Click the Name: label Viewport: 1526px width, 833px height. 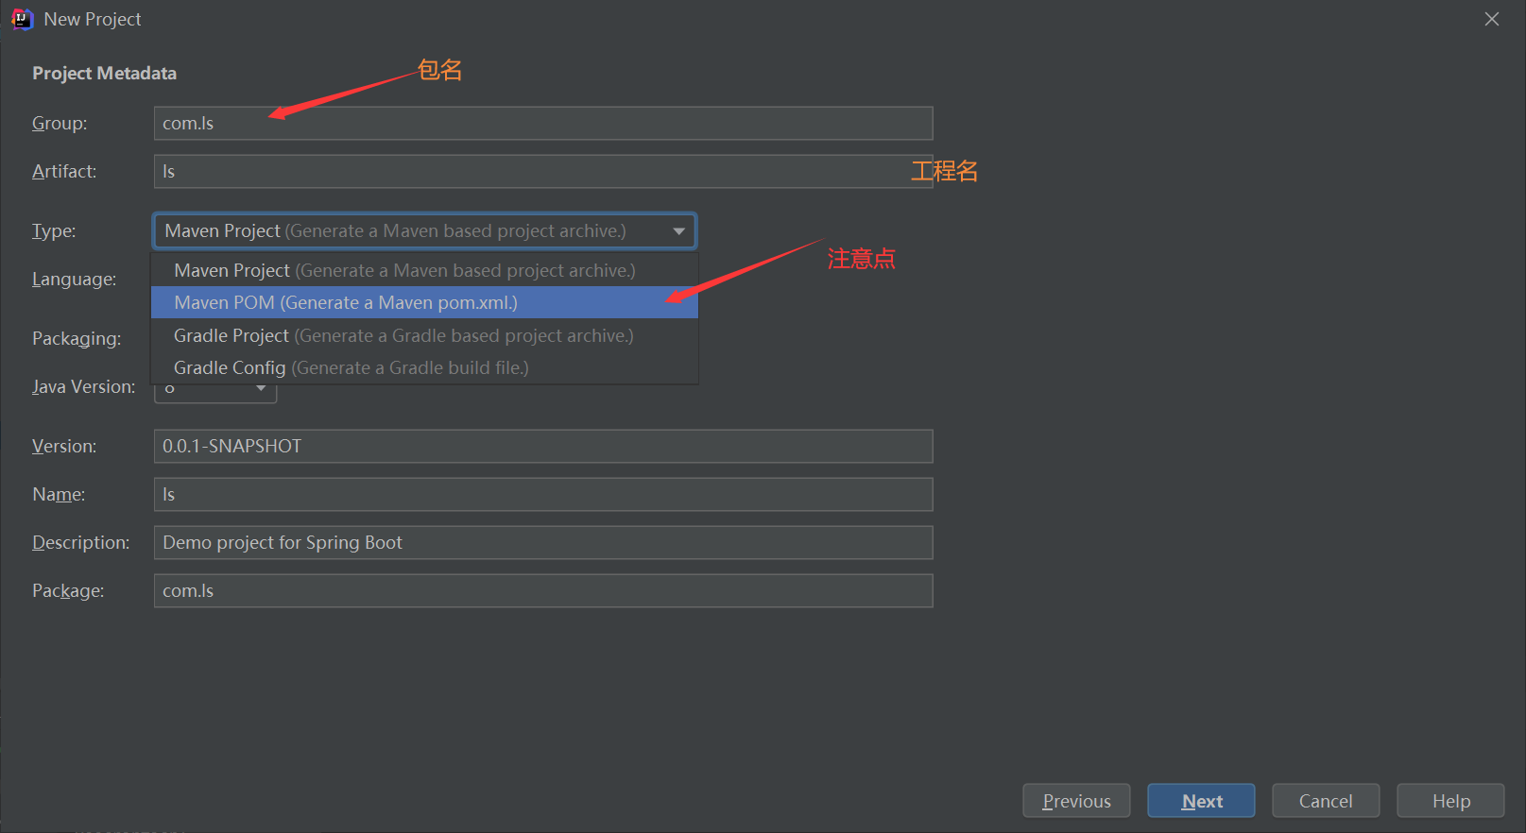coord(59,495)
